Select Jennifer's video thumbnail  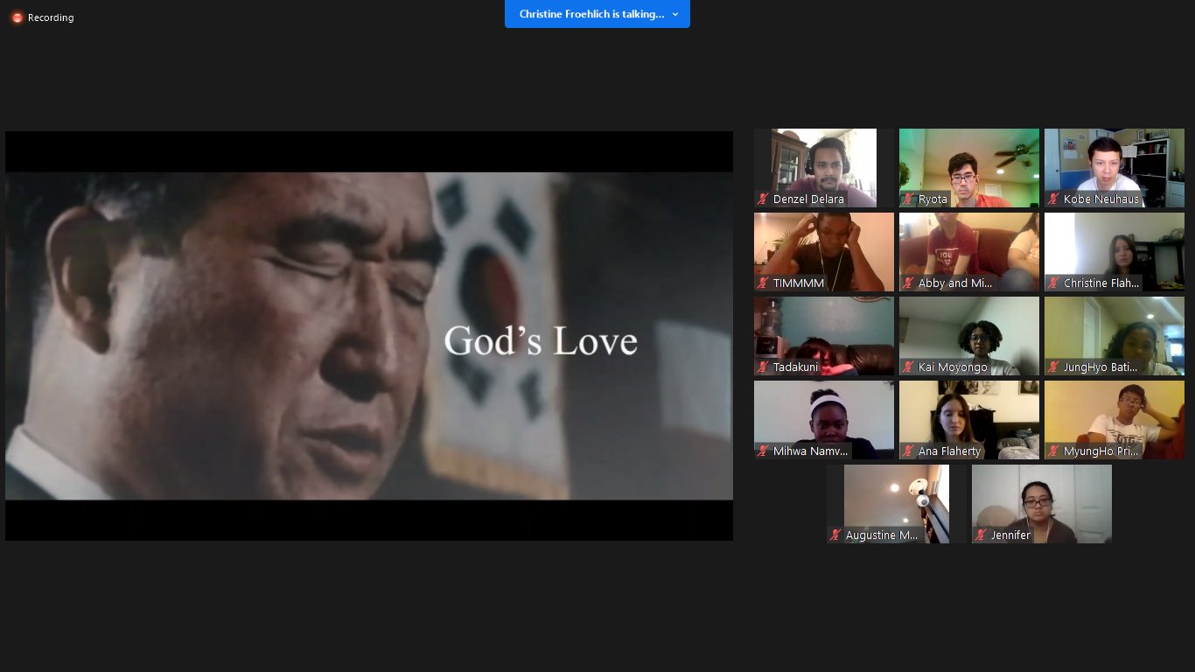[1042, 504]
